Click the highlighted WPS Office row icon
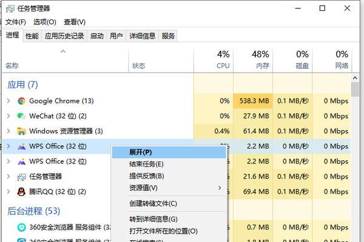 coord(22,146)
